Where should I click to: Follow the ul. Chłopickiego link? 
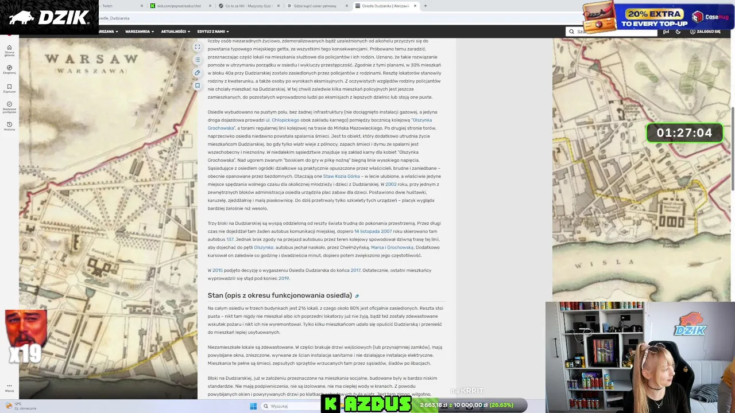283,120
